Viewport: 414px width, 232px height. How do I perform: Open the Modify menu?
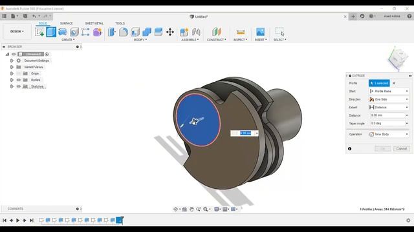click(140, 40)
